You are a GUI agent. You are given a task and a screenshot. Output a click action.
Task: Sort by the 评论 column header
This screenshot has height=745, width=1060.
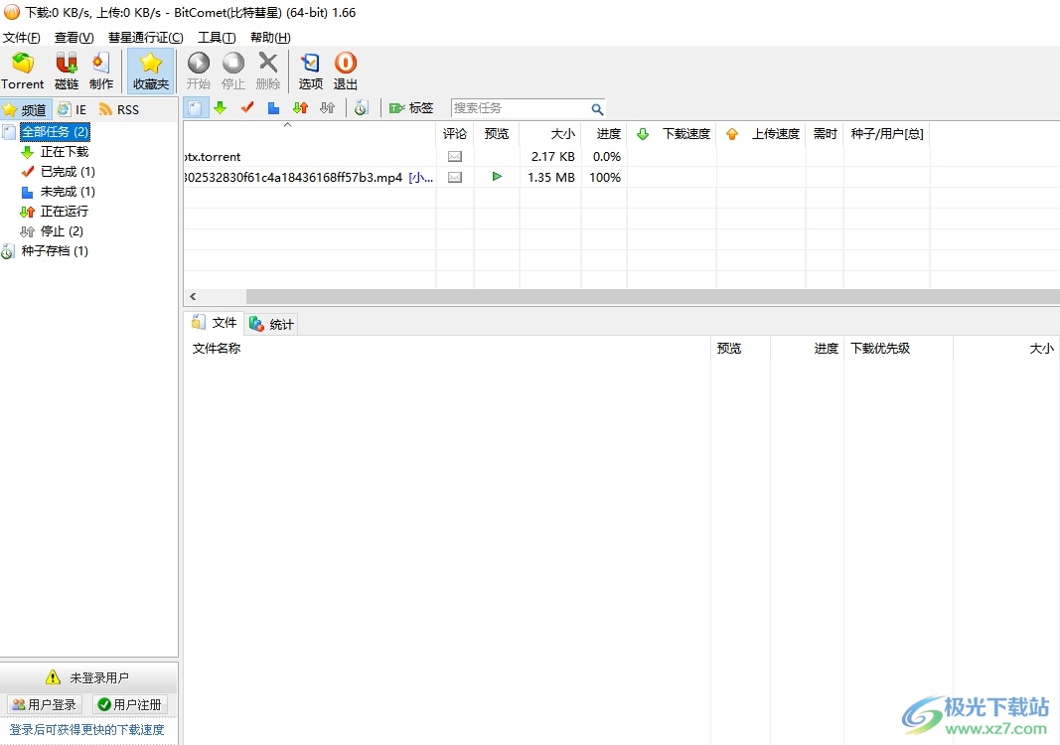455,134
